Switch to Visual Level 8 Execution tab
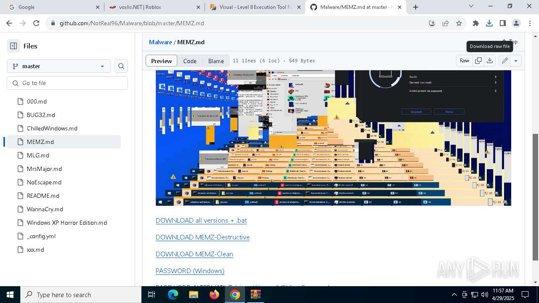539x303 pixels. (x=256, y=7)
